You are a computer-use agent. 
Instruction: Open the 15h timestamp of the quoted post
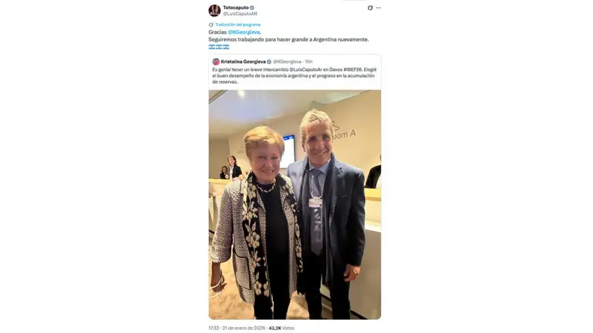click(x=308, y=62)
